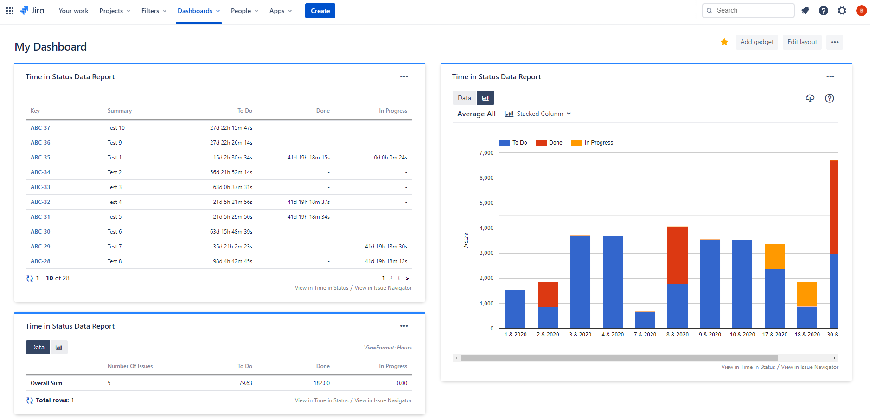
Task: Open the help question mark icon
Action: click(x=824, y=11)
